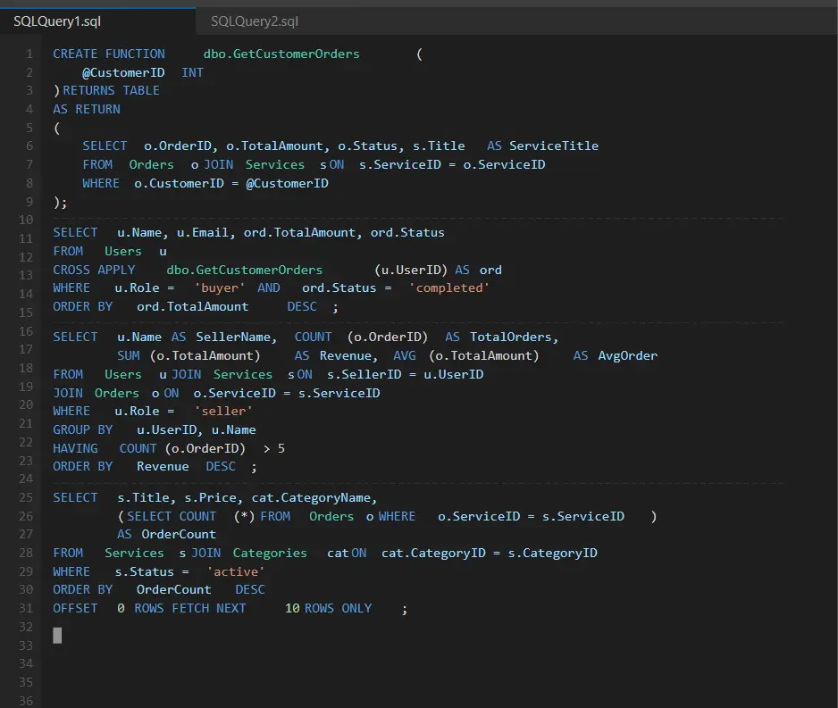Screen dimensions: 838x708
Task: Click the '@CustomerID' parameter on line 2
Action: 123,72
